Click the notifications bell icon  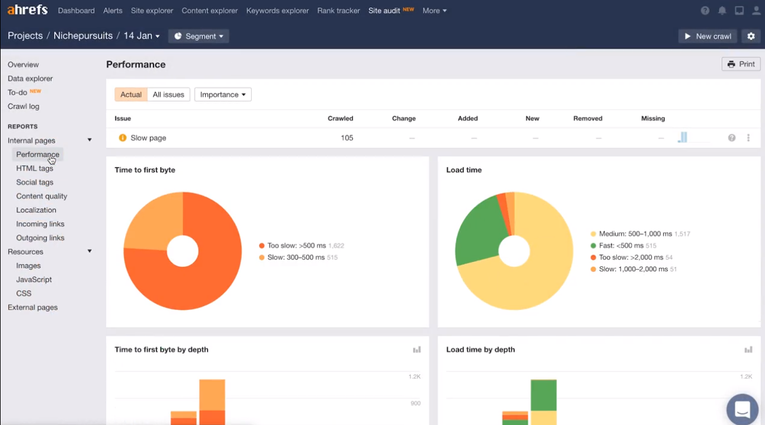(x=722, y=11)
